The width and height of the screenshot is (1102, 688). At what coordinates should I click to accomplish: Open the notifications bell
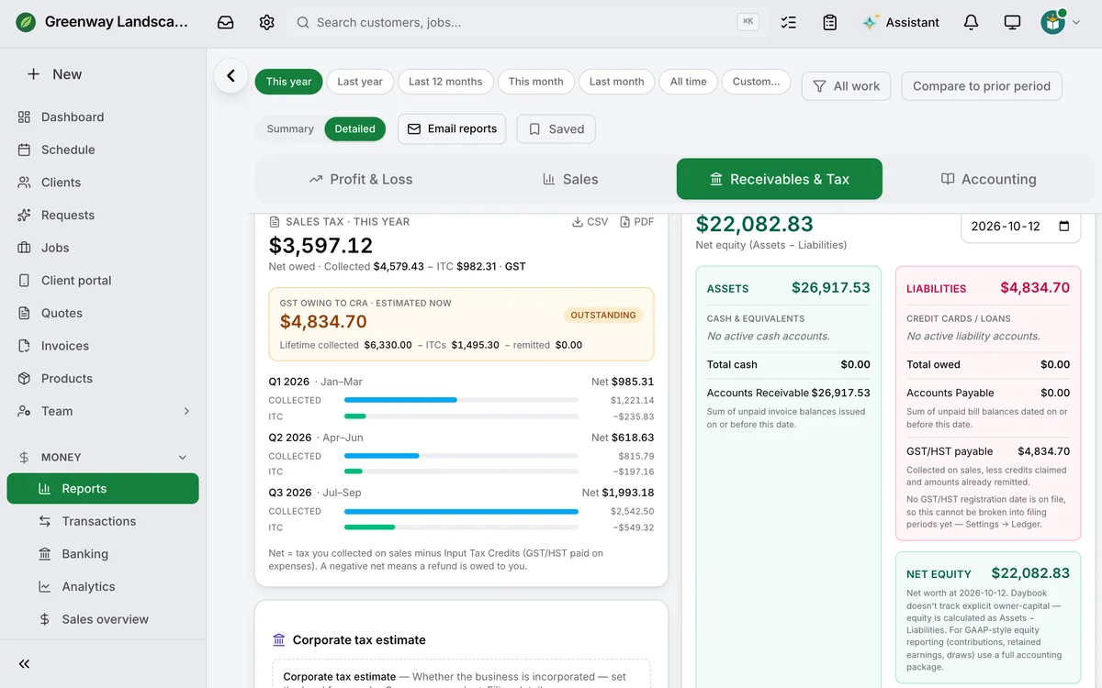pos(971,22)
